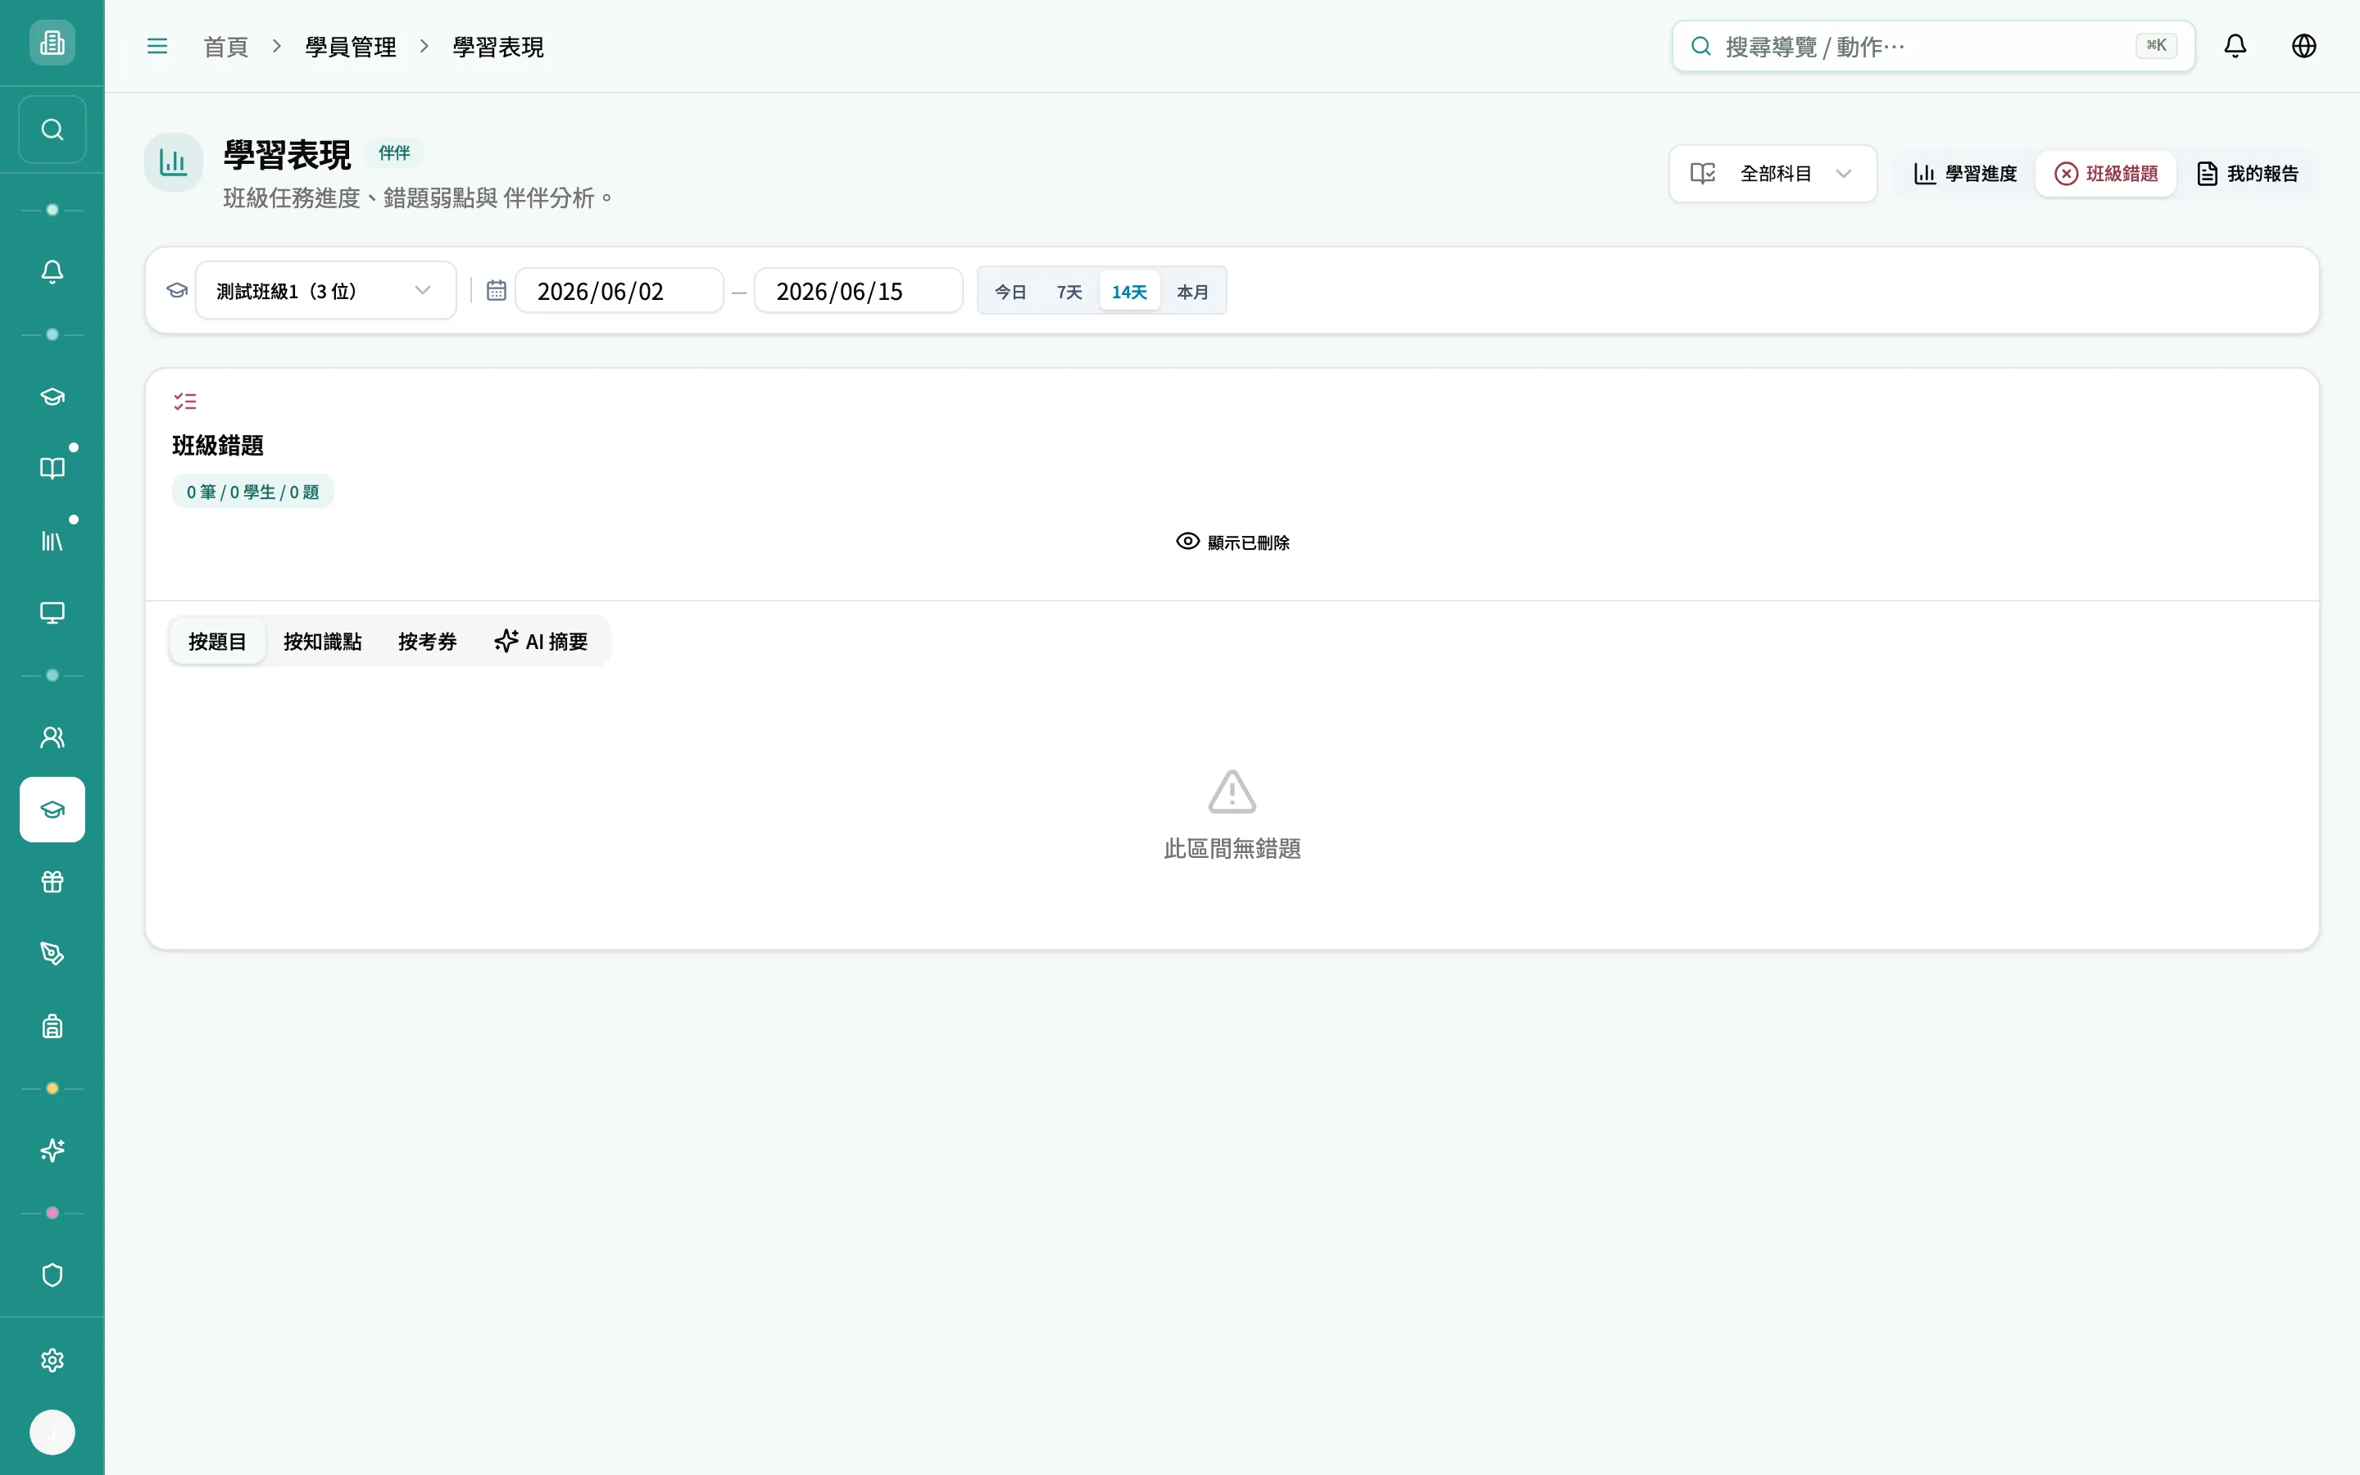
Task: Click the bar chart icon beside page title
Action: [174, 162]
